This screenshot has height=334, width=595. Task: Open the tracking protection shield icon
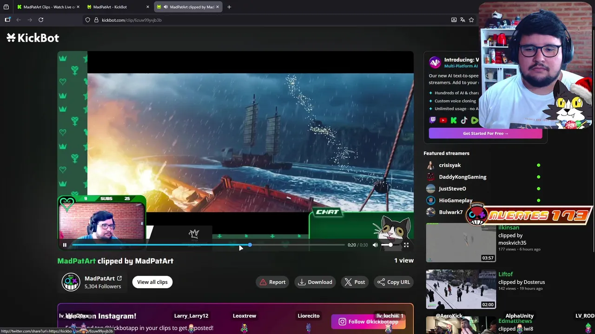click(87, 20)
